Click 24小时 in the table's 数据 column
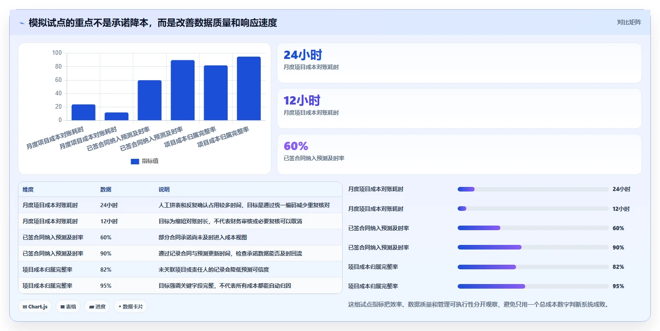 (109, 205)
